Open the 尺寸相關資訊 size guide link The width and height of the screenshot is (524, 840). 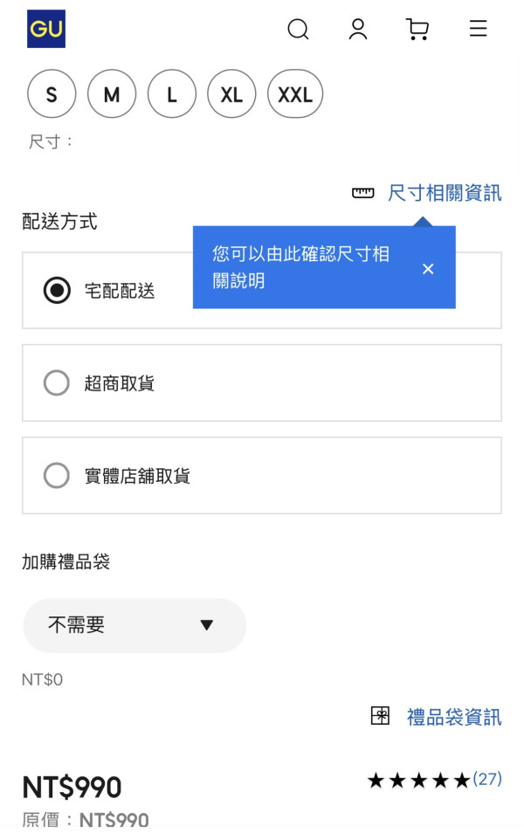pos(445,193)
